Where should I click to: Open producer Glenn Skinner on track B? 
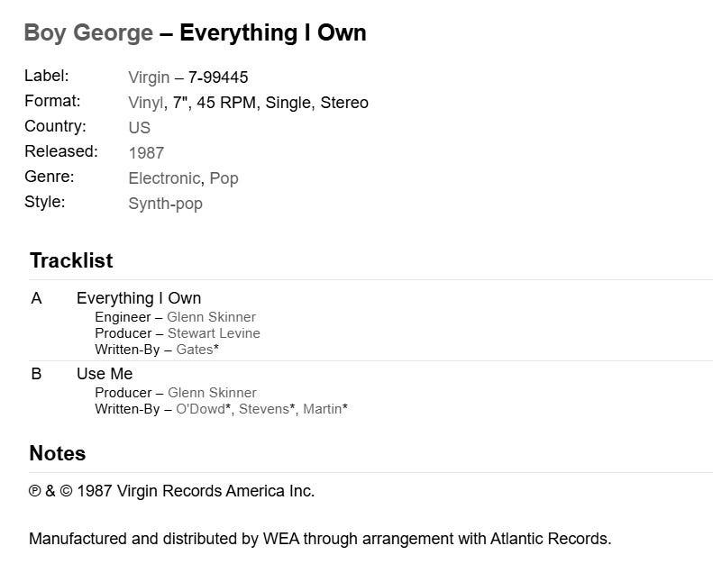coord(212,393)
